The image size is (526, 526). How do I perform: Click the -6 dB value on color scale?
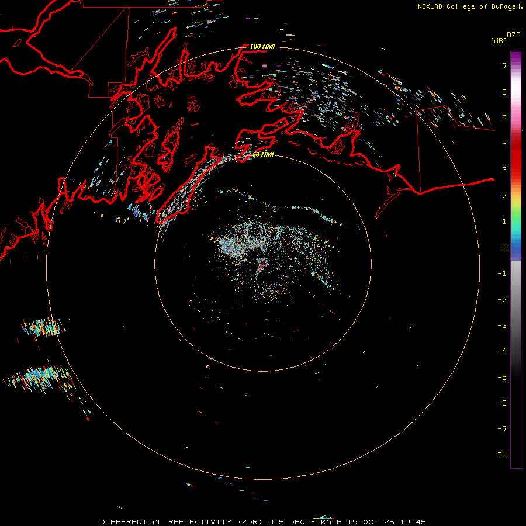[x=502, y=403]
